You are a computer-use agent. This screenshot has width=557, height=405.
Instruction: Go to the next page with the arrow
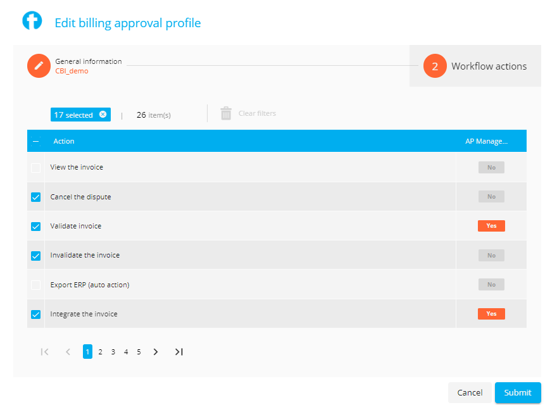click(156, 352)
